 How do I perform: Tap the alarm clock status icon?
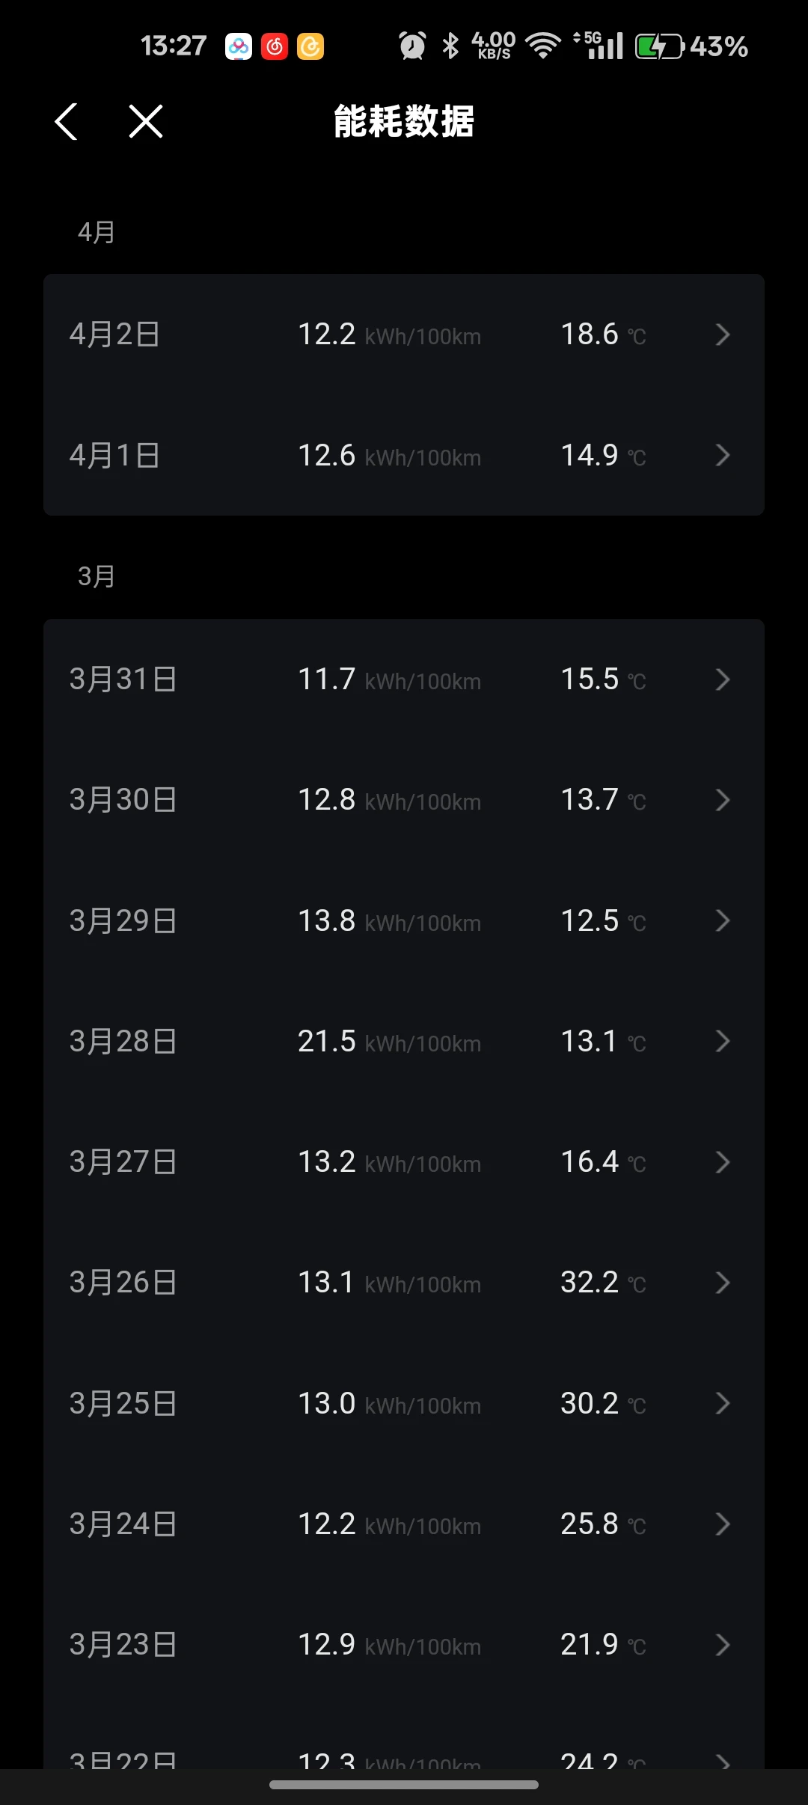(412, 46)
